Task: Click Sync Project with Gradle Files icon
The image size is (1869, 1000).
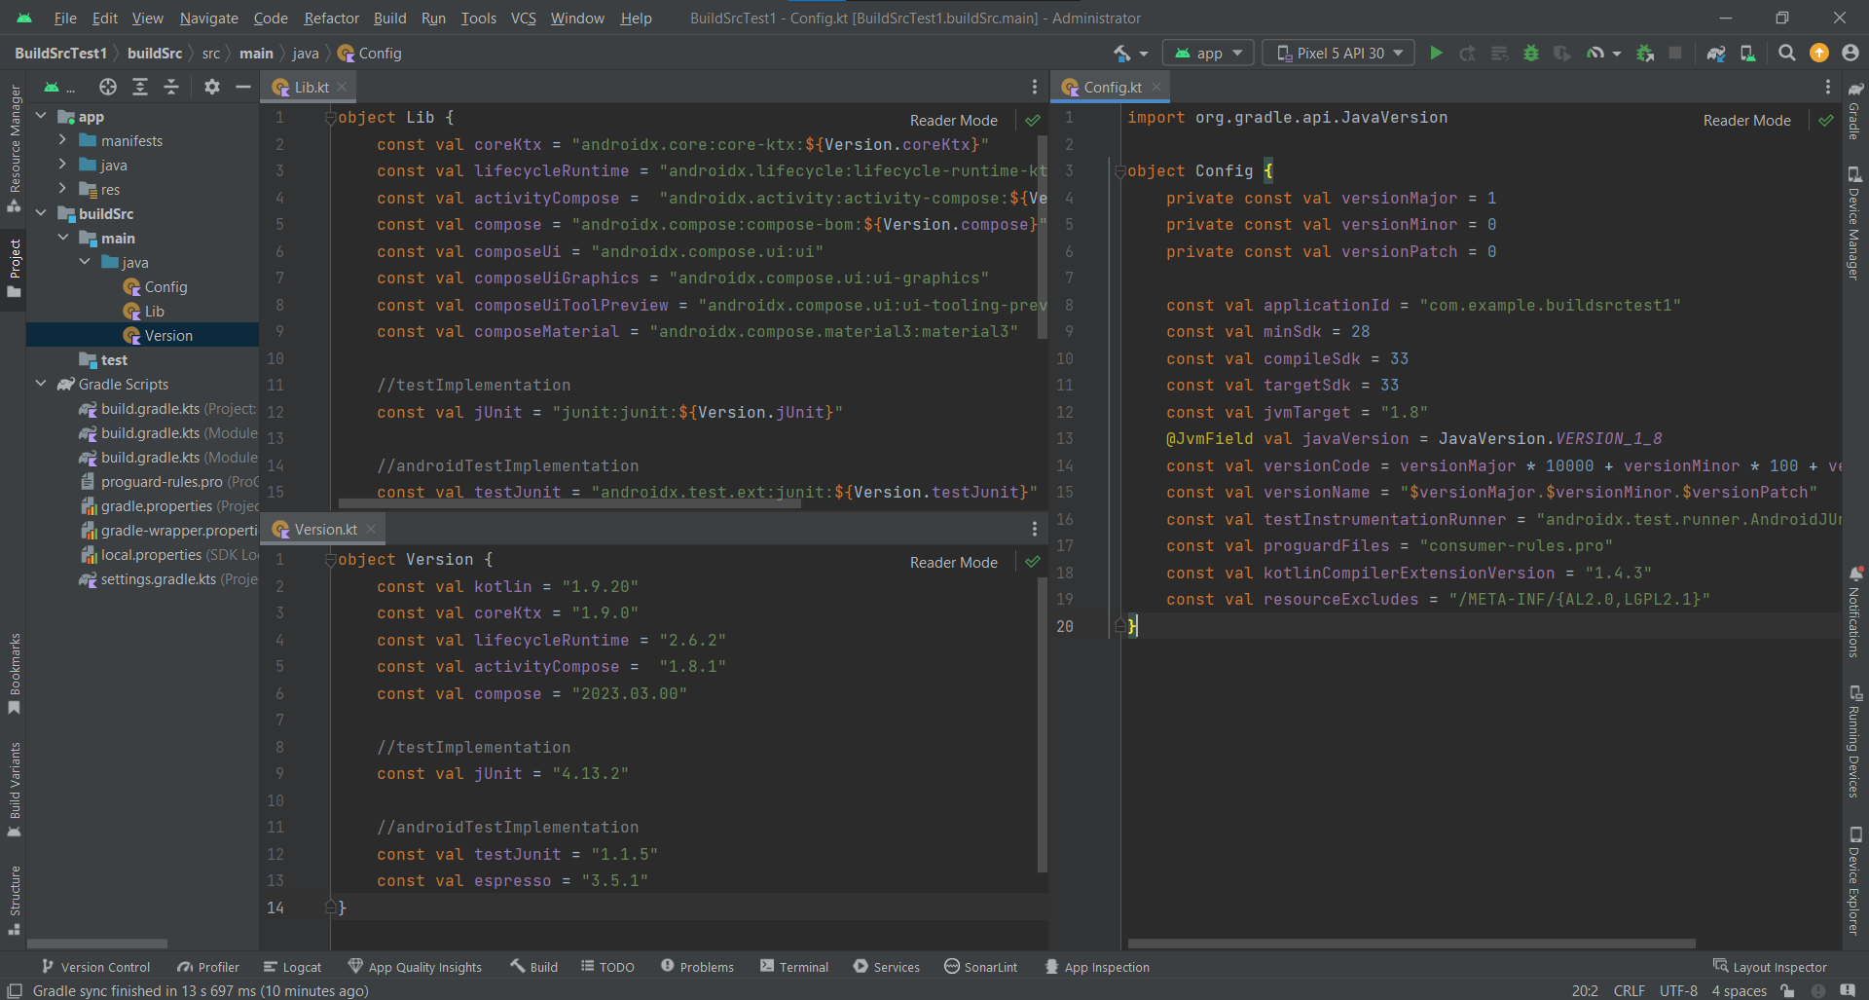Action: [x=1716, y=53]
